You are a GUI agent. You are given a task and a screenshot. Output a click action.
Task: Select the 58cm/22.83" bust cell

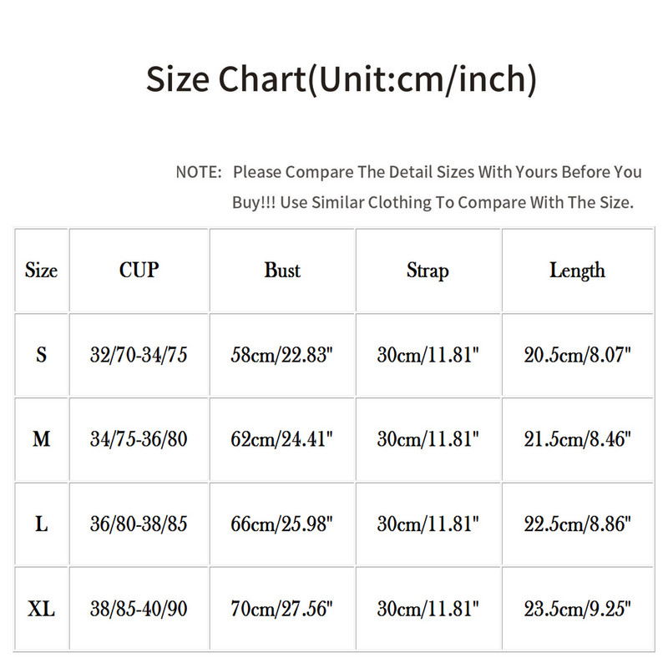pyautogui.click(x=282, y=355)
